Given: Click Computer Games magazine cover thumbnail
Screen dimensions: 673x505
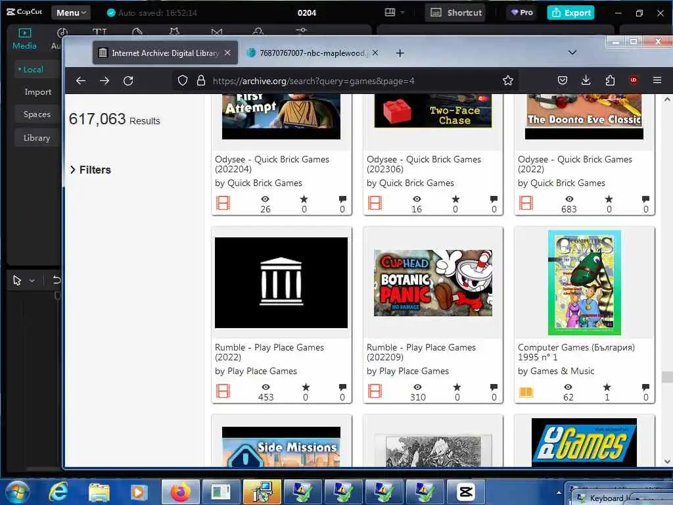Looking at the screenshot, I should tap(584, 283).
